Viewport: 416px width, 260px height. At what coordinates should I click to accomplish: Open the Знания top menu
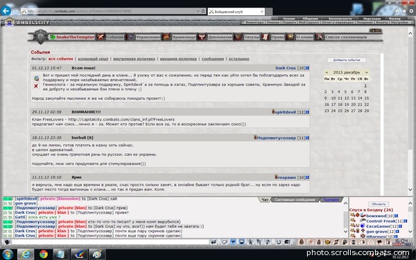(288, 19)
